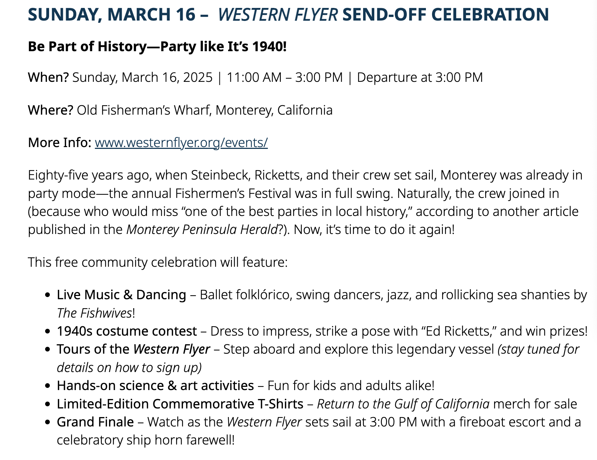
Task: Click the Sunday, March 16 Send-Off Celebration heading
Action: click(288, 14)
